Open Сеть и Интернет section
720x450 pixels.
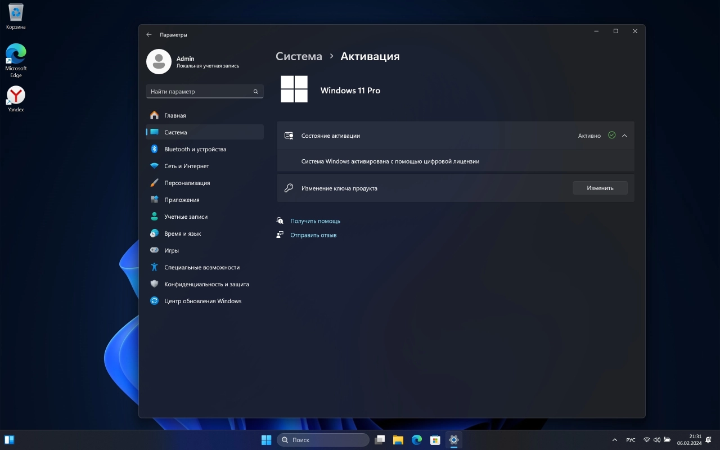coord(204,166)
